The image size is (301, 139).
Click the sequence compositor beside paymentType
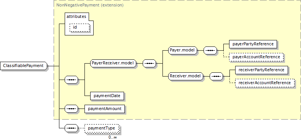coord(72,128)
